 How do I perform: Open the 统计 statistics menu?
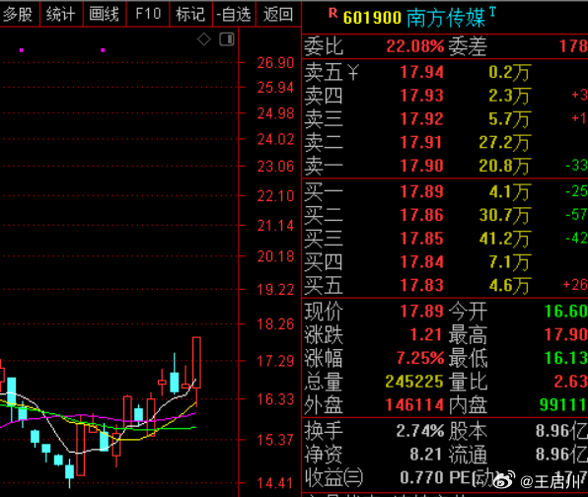[61, 14]
